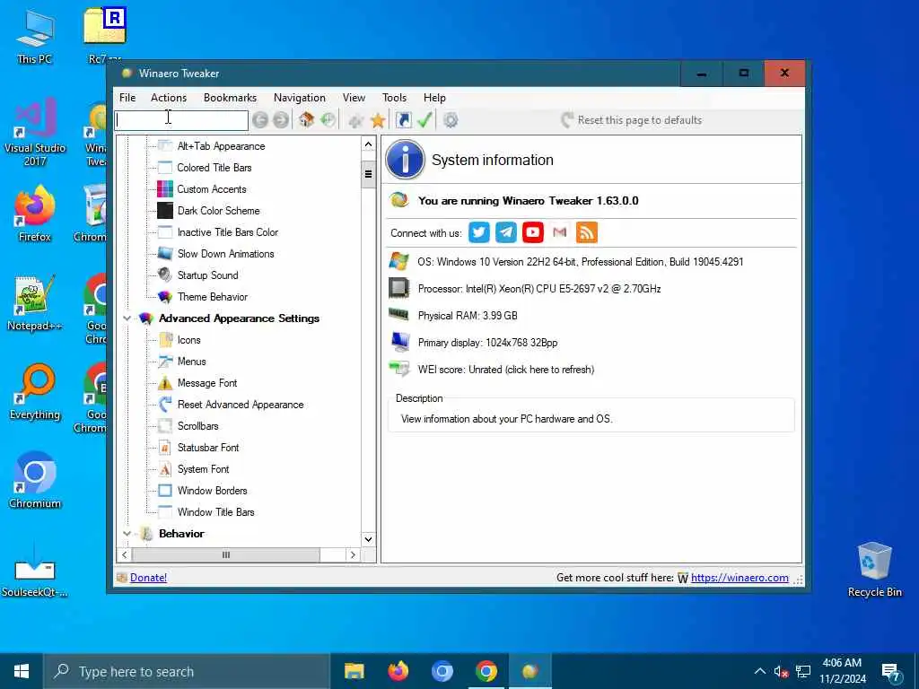Click the Winaero Tweaker search field
This screenshot has height=689, width=919.
(181, 120)
